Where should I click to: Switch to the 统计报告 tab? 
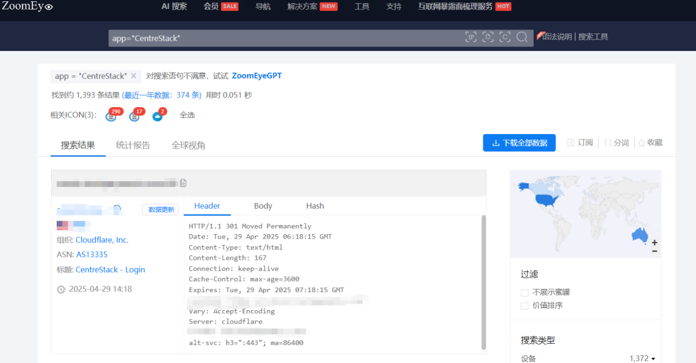tap(133, 145)
